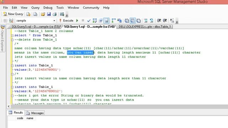Open the Query menu
Screen dimensions: 228x128
click(35, 8)
